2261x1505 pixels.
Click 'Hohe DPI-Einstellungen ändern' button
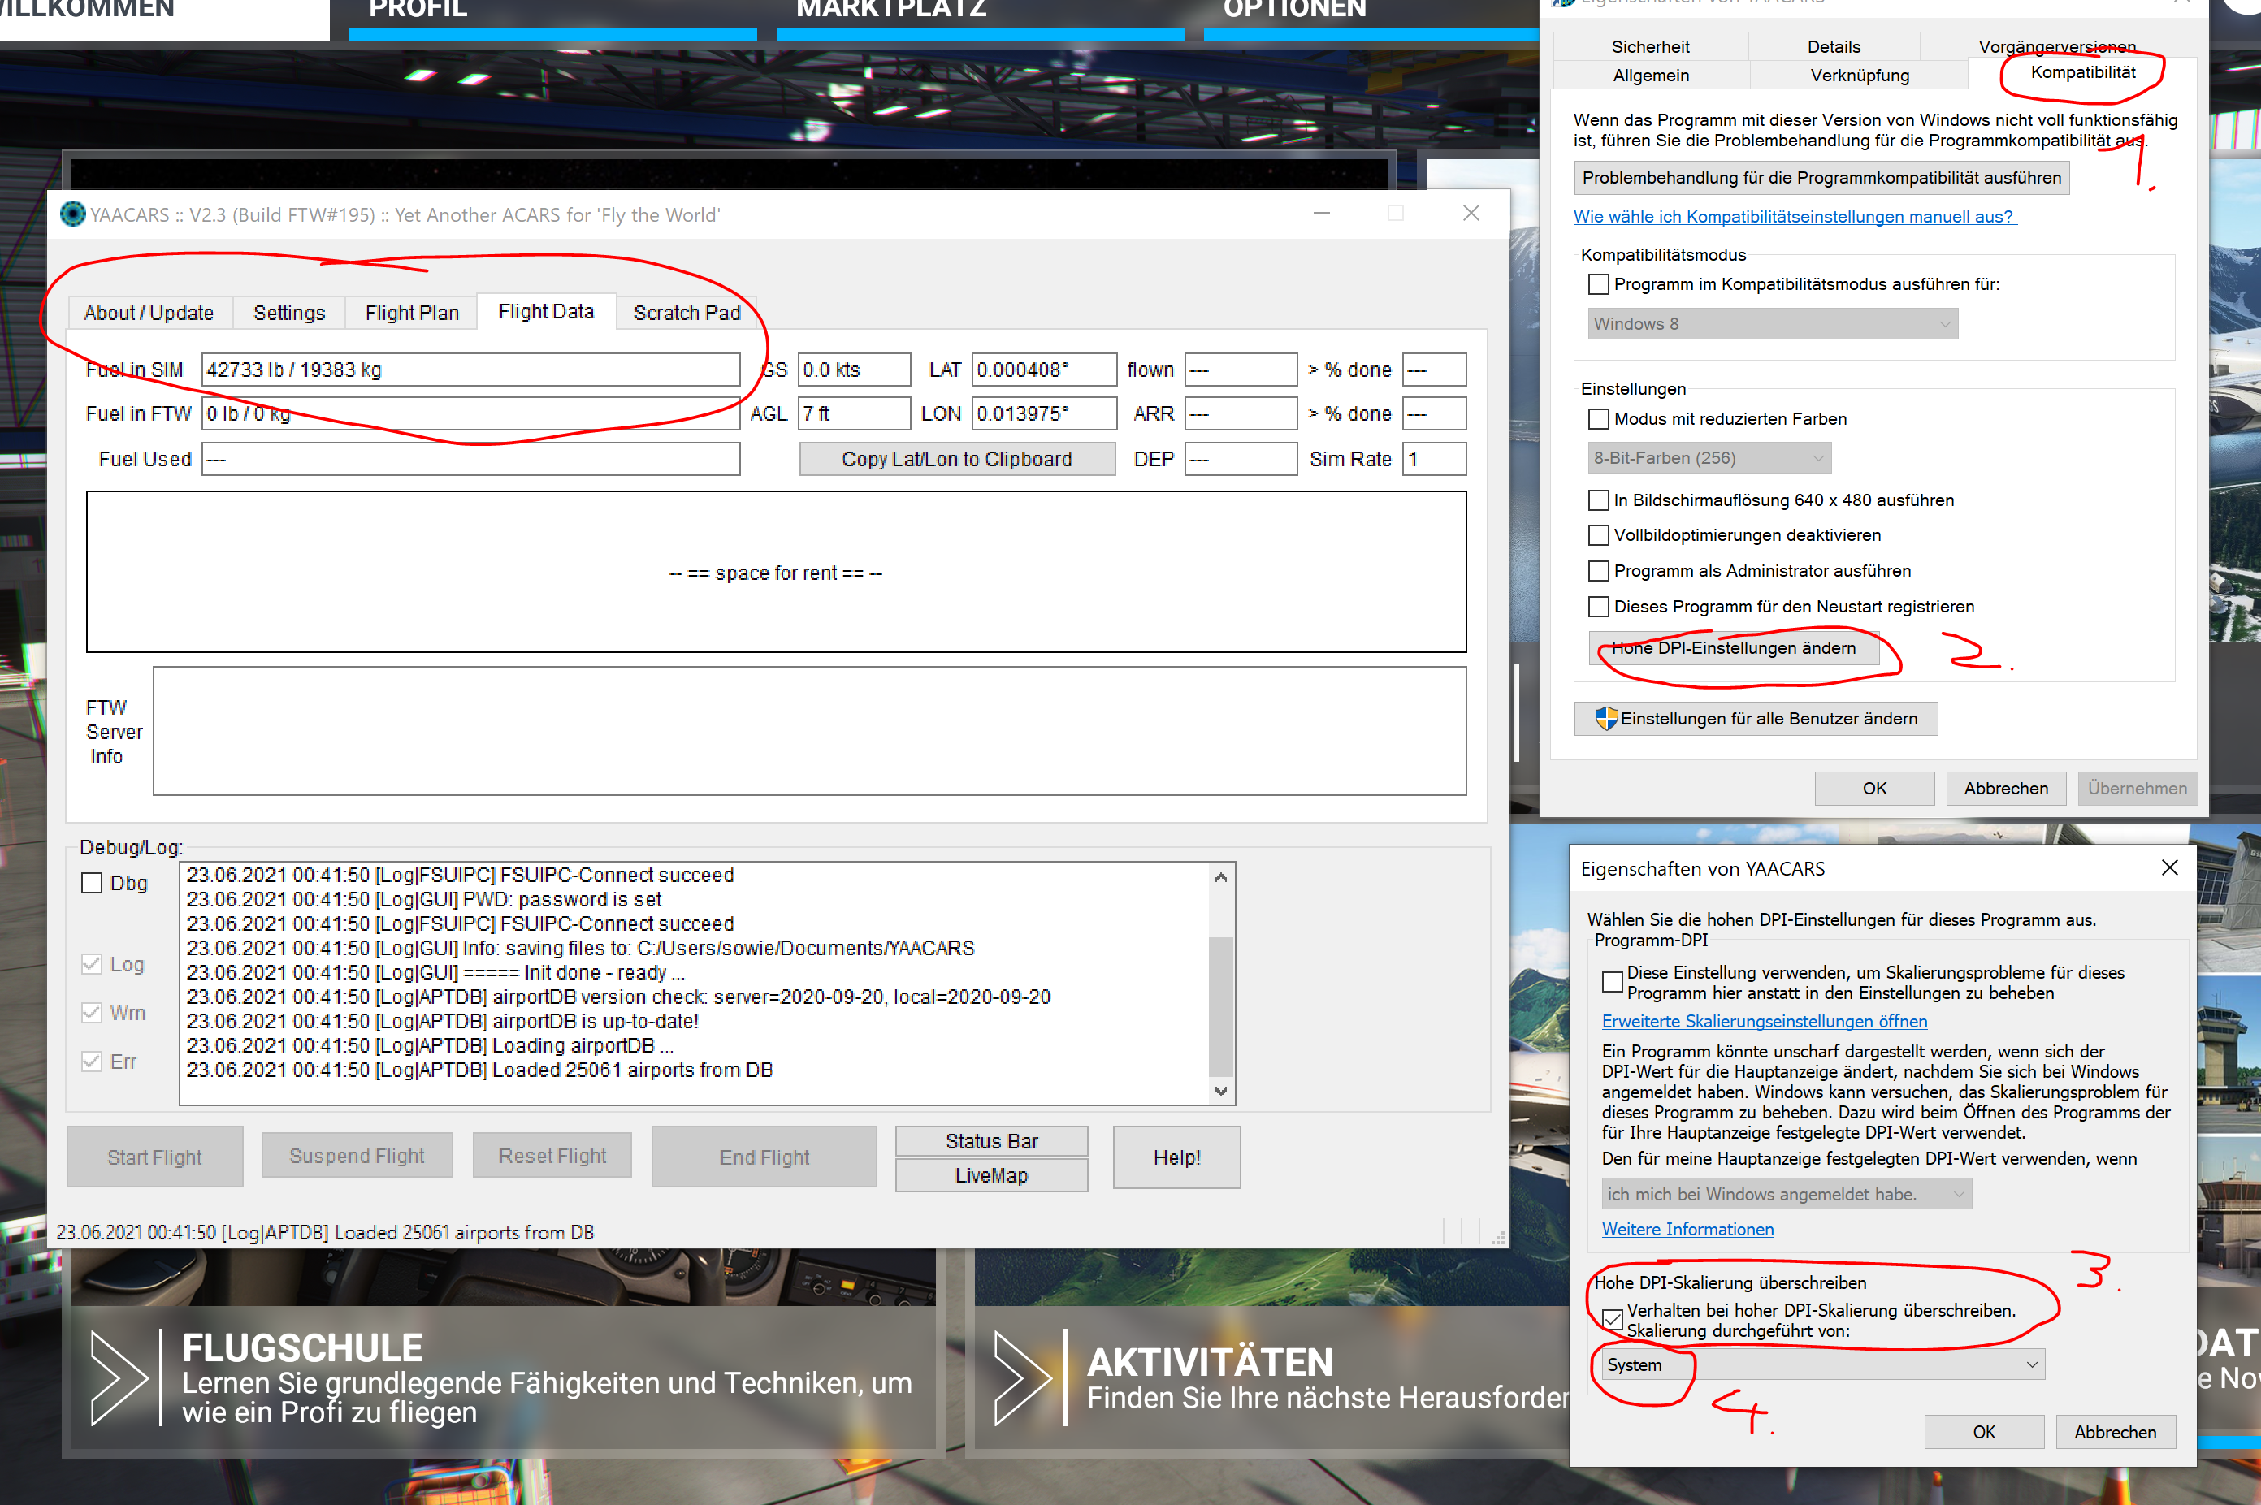click(1734, 648)
